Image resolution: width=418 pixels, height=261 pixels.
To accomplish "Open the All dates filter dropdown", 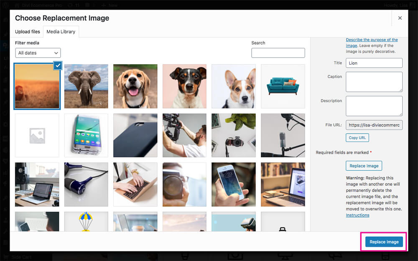I will 38,53.
